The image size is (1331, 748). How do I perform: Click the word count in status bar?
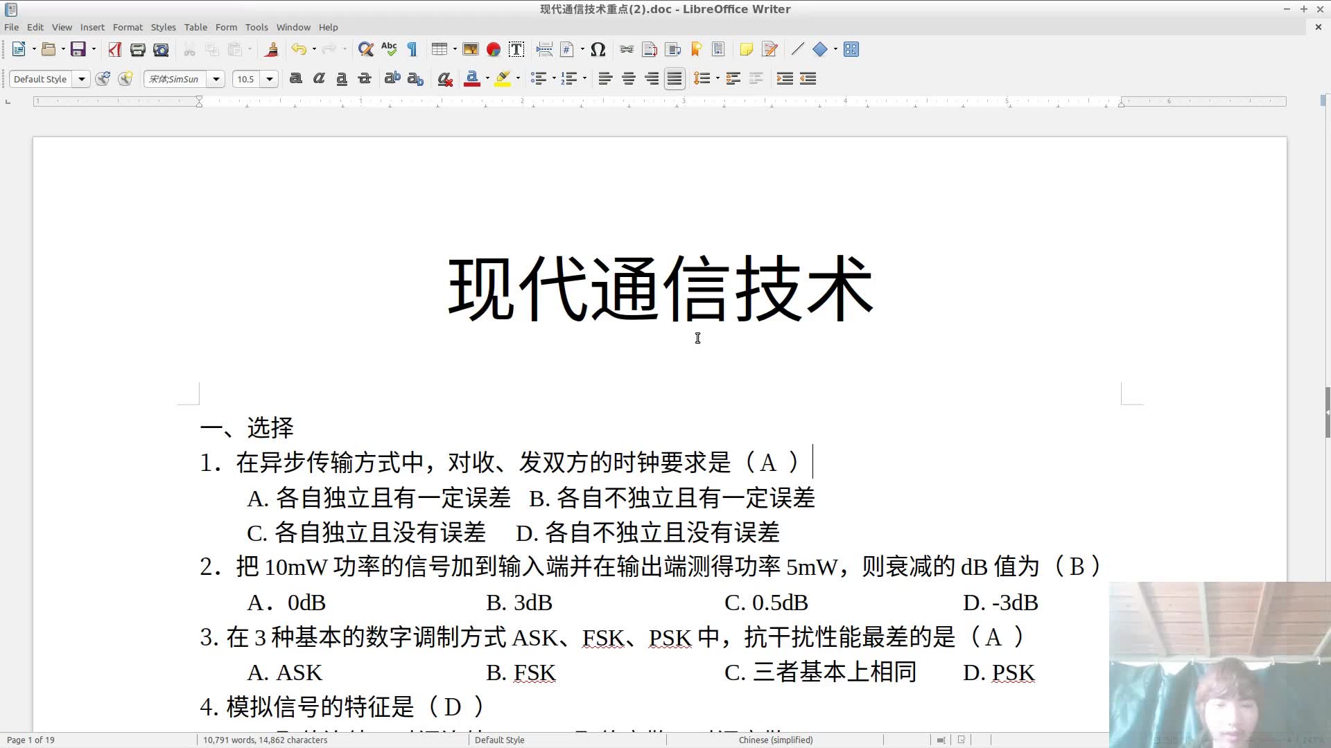coord(265,740)
